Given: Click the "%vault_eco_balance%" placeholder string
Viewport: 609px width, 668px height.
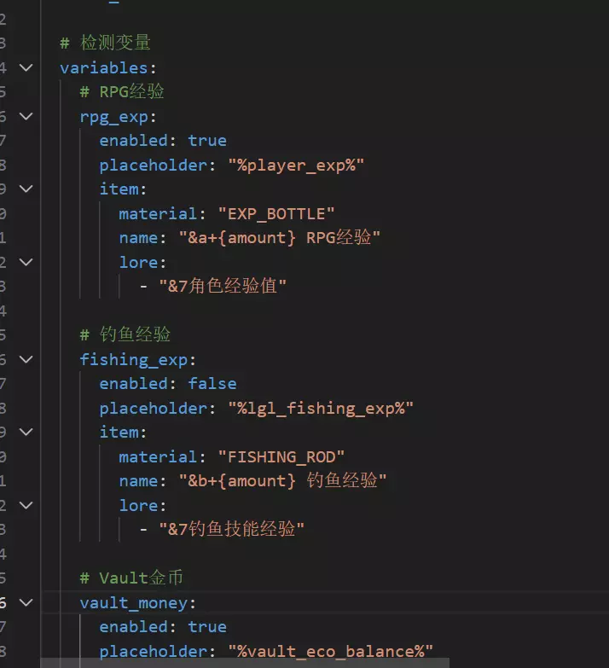Looking at the screenshot, I should pos(330,652).
